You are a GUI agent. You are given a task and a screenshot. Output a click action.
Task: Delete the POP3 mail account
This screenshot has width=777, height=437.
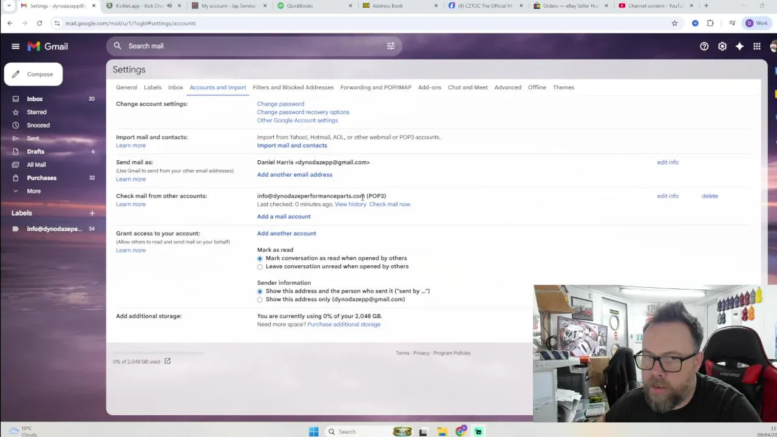click(x=710, y=196)
